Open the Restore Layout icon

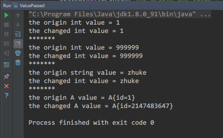6,65
